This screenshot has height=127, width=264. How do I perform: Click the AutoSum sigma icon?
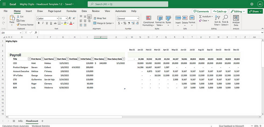point(200,17)
